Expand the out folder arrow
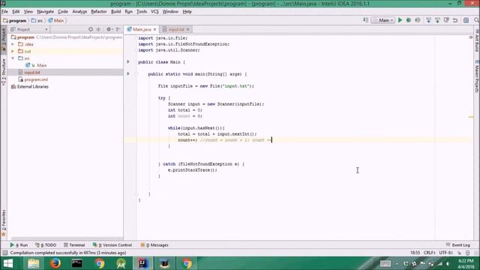This screenshot has width=480, height=270. click(13, 52)
